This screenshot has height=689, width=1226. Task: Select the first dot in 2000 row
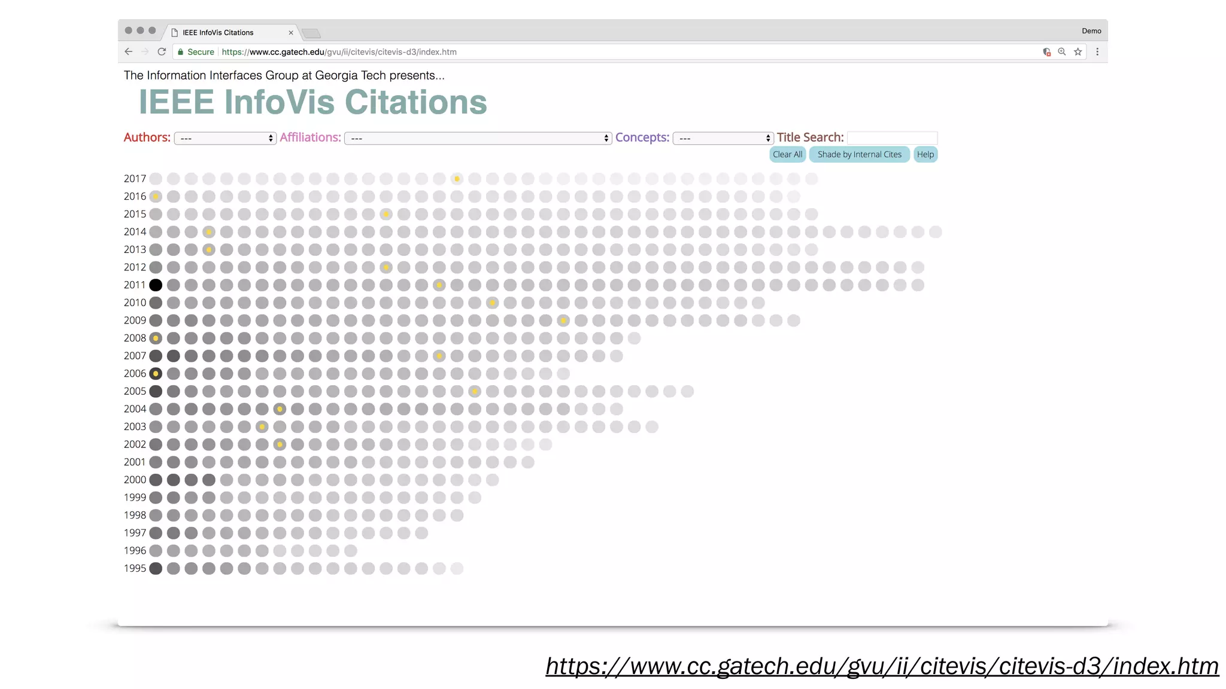pyautogui.click(x=156, y=480)
